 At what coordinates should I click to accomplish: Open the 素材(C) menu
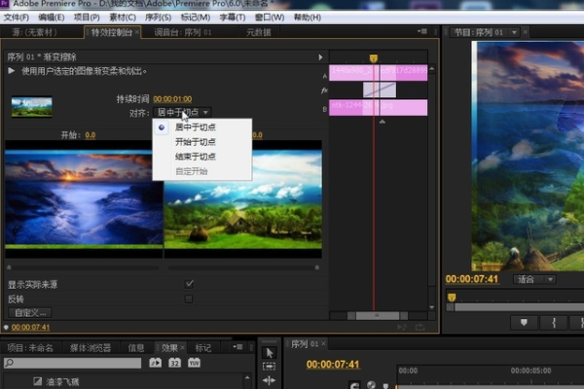point(123,18)
